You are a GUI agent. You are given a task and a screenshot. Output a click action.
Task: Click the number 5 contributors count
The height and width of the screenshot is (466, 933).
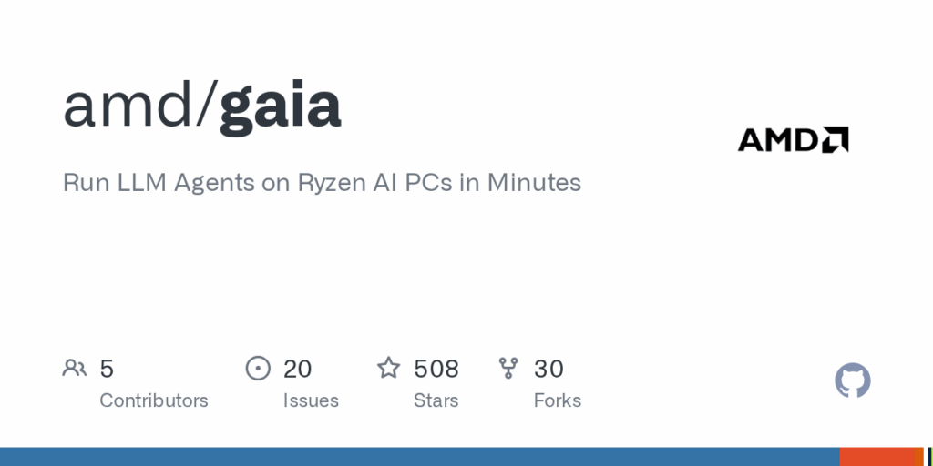point(107,369)
